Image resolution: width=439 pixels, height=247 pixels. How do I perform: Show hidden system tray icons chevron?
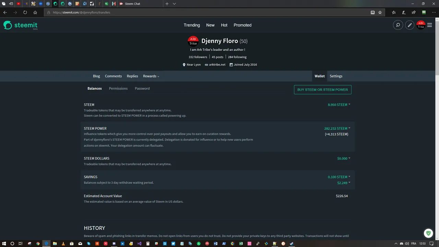pos(396,244)
